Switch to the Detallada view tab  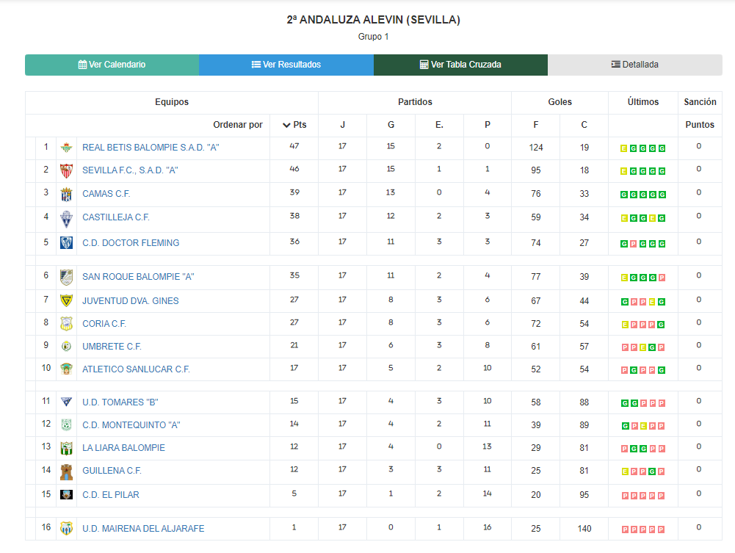pyautogui.click(x=635, y=65)
